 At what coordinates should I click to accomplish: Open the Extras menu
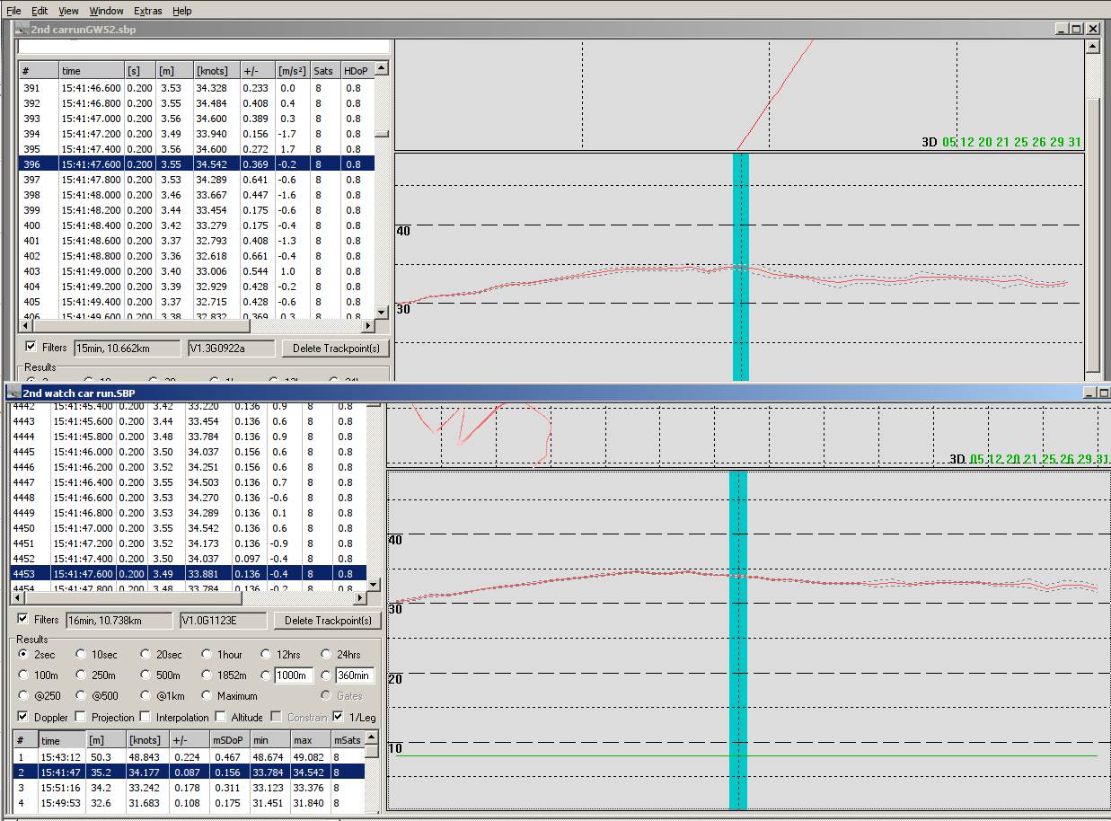click(x=147, y=11)
